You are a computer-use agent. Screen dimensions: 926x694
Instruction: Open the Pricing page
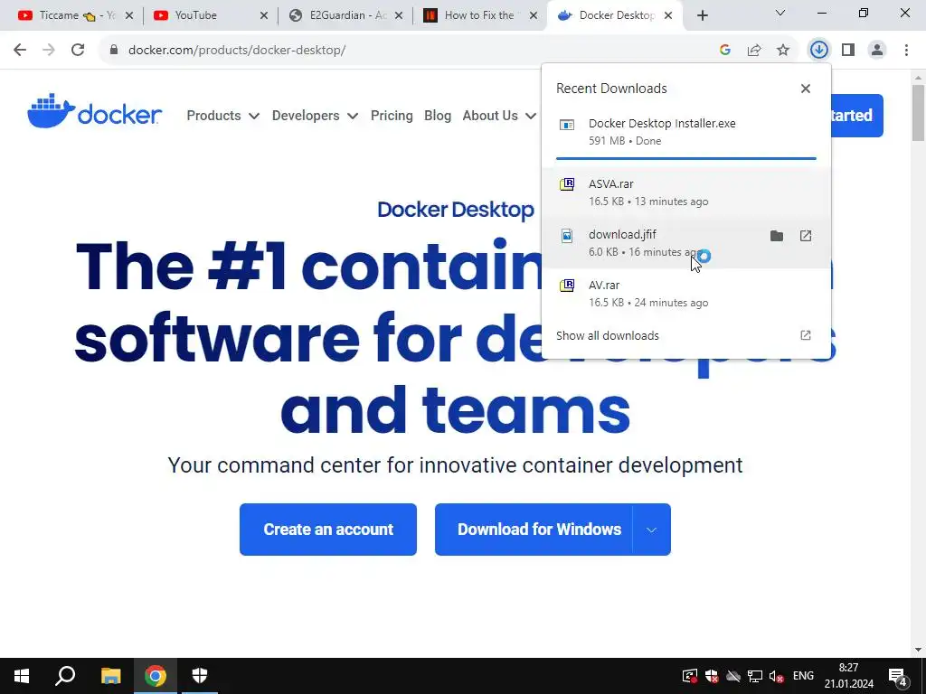pyautogui.click(x=392, y=116)
